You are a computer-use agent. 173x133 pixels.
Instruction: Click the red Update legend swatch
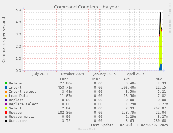6,113
